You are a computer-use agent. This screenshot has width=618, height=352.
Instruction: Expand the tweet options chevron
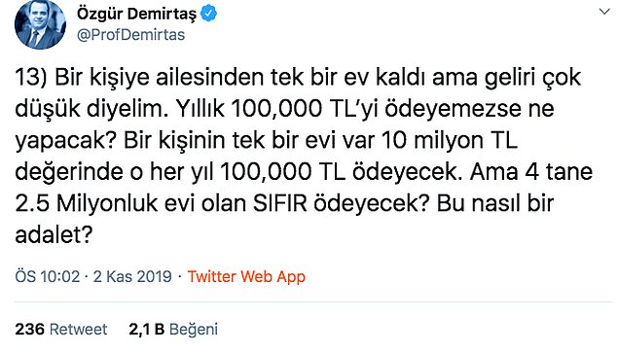[604, 12]
